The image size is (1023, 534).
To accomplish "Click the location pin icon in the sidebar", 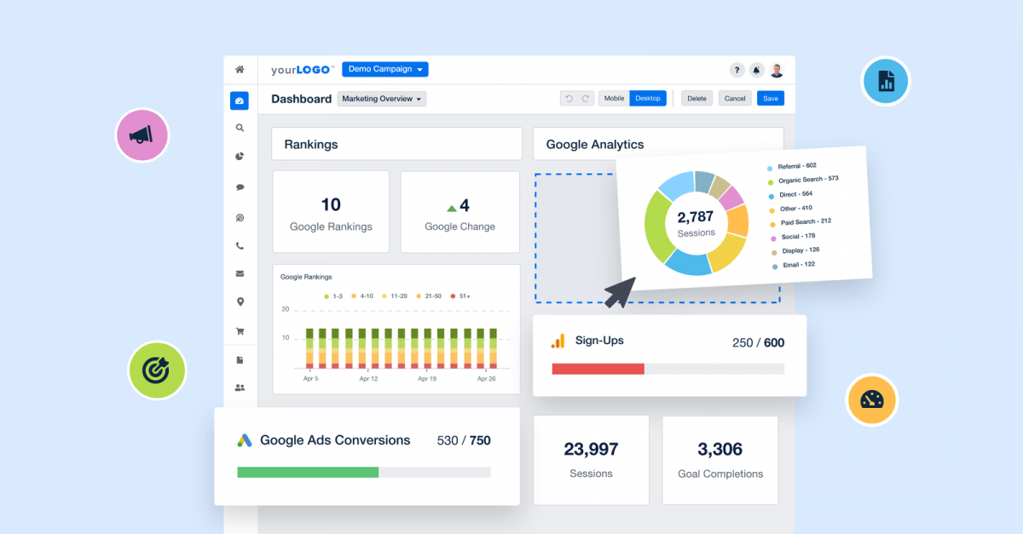I will [240, 299].
